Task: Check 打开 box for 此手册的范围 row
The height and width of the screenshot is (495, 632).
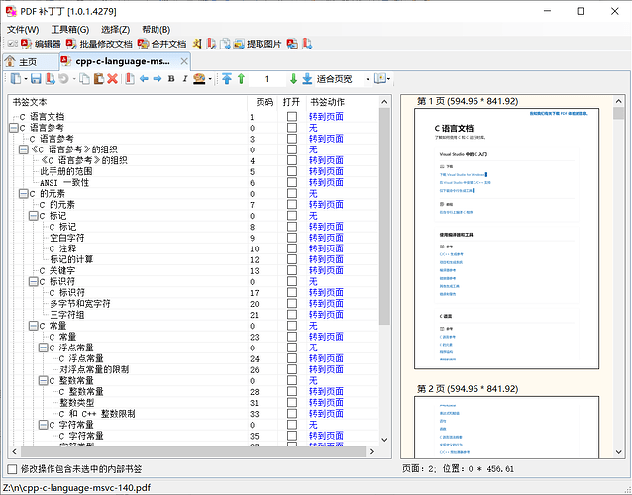Action: (x=292, y=171)
